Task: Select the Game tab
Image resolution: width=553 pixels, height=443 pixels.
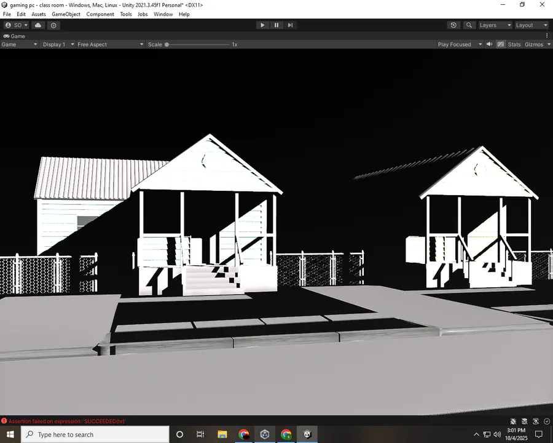Action: coord(14,36)
